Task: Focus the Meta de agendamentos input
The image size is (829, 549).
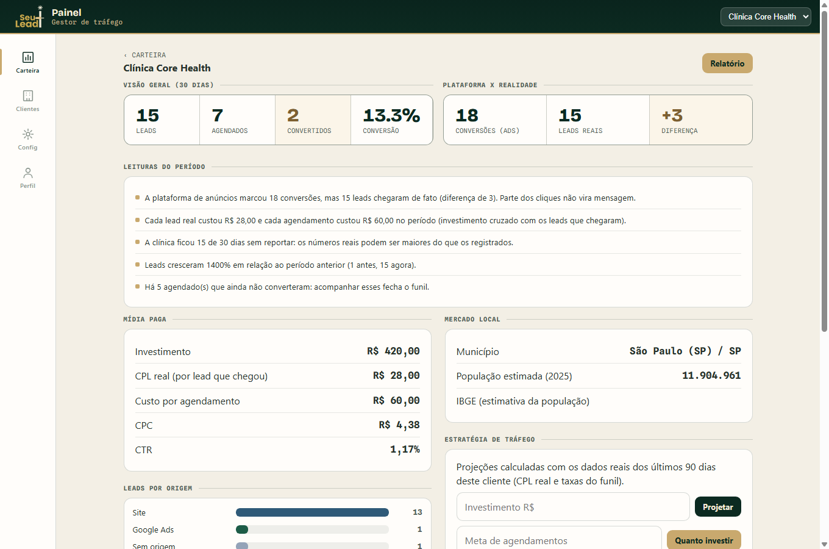Action: [x=559, y=539]
